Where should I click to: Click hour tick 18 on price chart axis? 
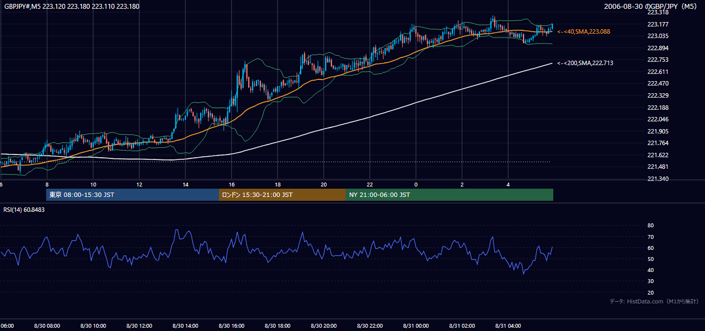277,185
